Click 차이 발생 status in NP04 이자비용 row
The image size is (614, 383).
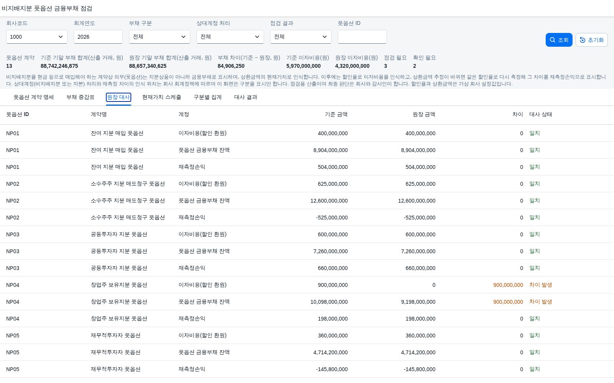point(541,285)
